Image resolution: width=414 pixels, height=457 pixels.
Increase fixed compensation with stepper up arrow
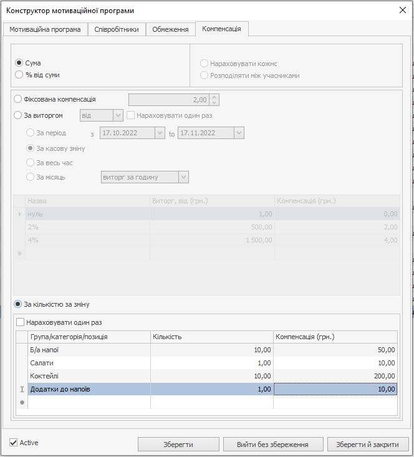pos(214,97)
